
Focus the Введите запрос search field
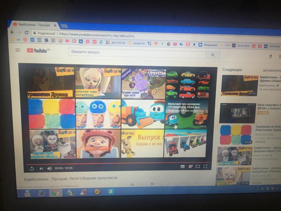click(x=137, y=53)
